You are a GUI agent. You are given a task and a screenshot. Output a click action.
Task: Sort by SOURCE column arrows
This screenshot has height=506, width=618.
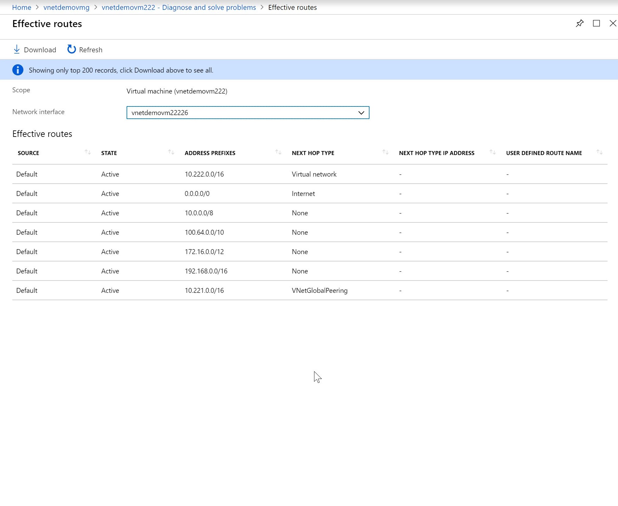click(x=88, y=152)
